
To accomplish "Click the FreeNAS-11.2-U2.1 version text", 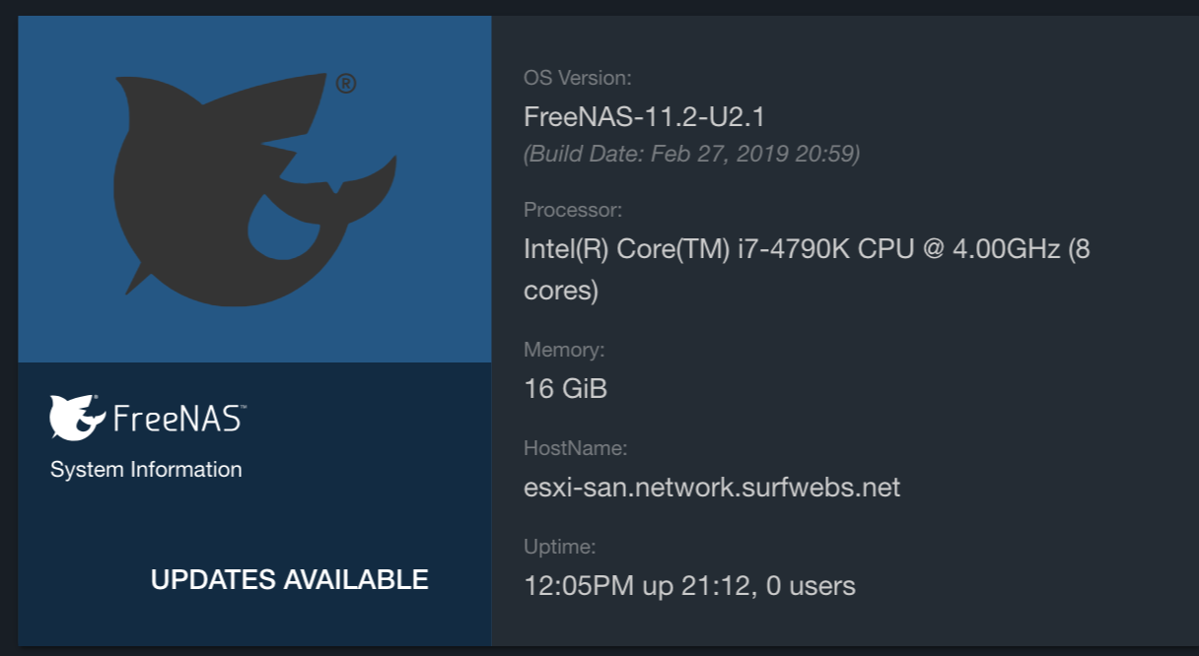I will pos(645,117).
